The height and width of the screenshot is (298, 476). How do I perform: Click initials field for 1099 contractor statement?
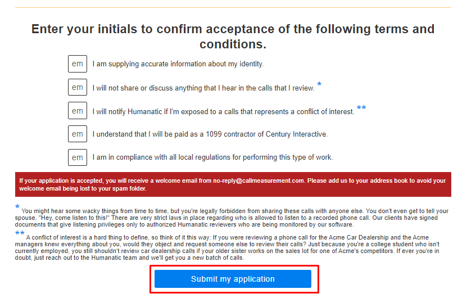click(x=78, y=134)
